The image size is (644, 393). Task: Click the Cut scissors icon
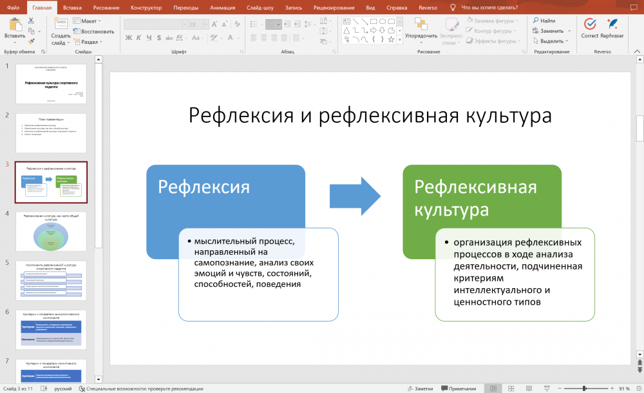(31, 21)
